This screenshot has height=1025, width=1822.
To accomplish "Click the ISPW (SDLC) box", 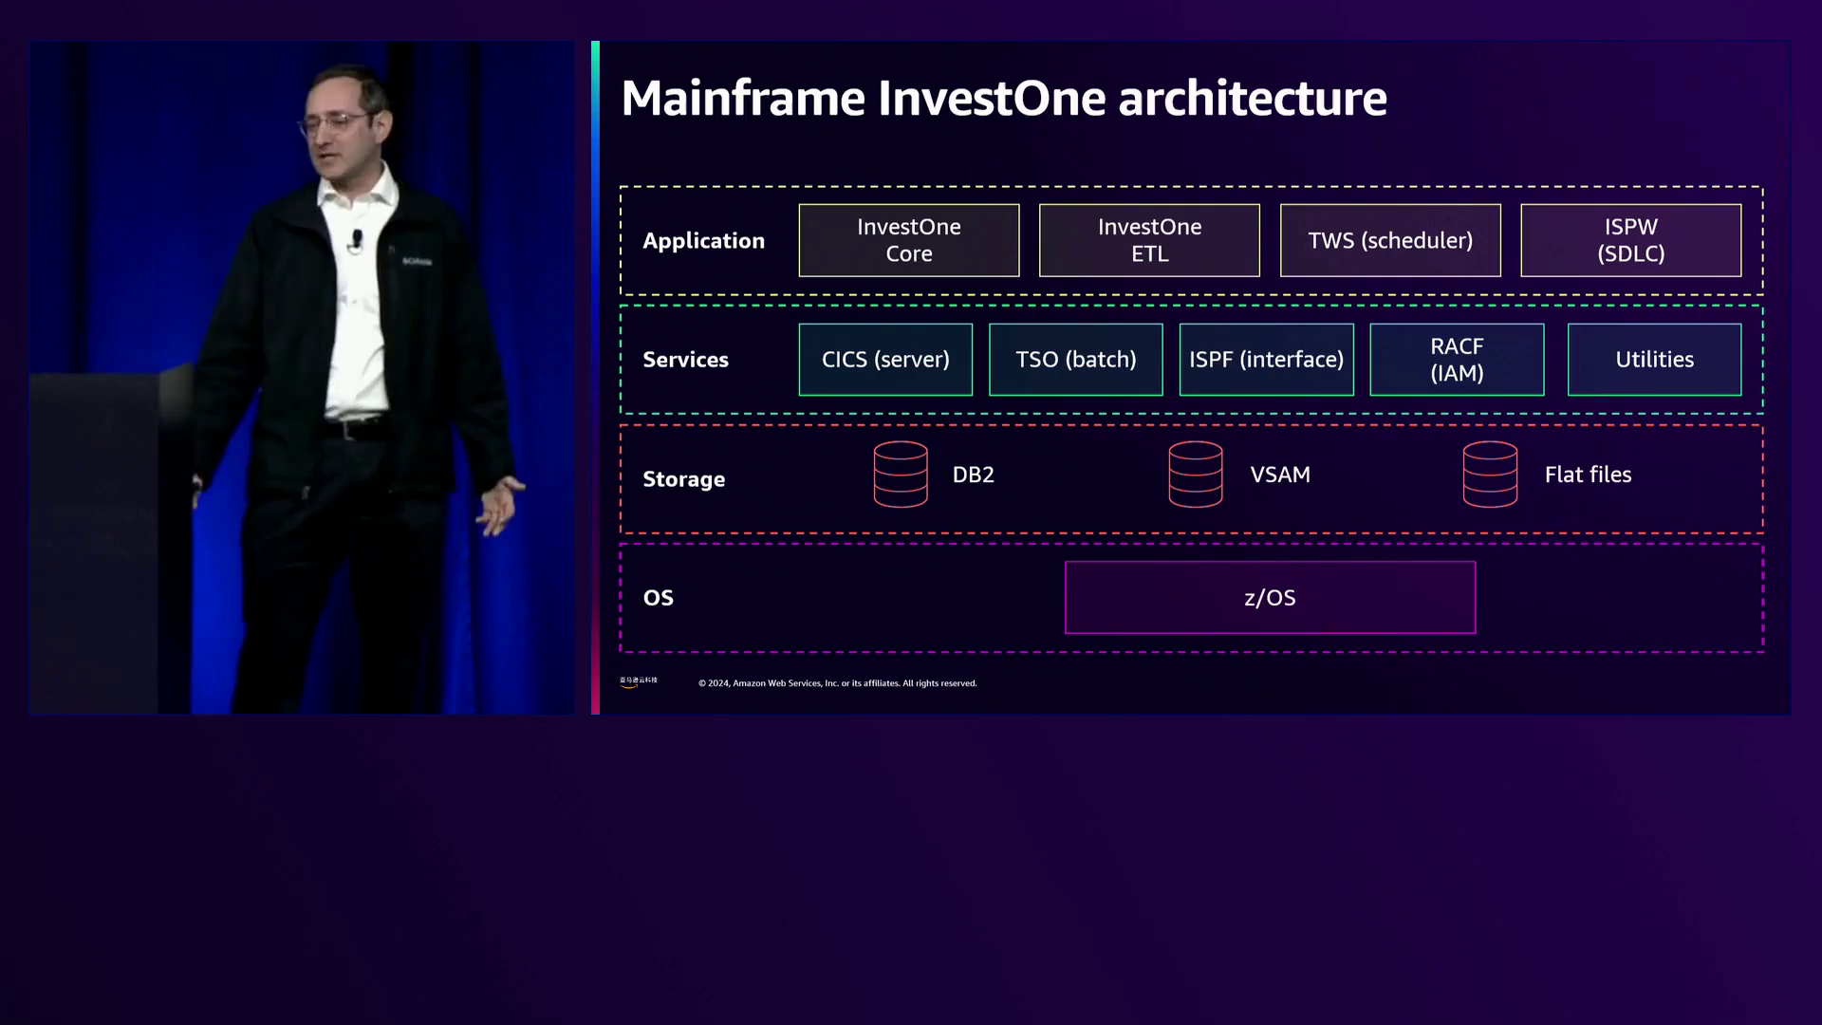I will tap(1630, 240).
